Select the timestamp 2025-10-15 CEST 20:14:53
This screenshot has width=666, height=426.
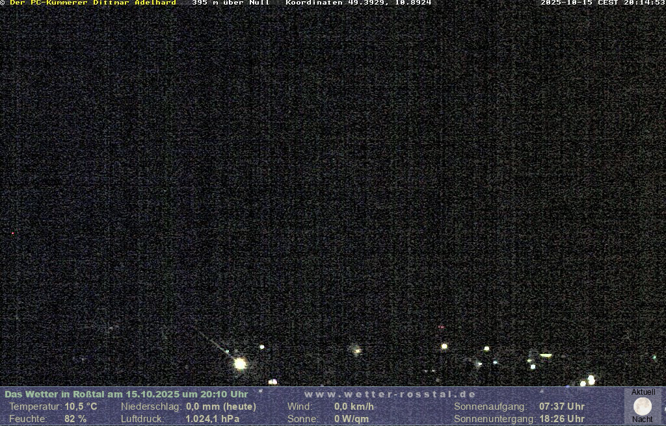(x=603, y=3)
